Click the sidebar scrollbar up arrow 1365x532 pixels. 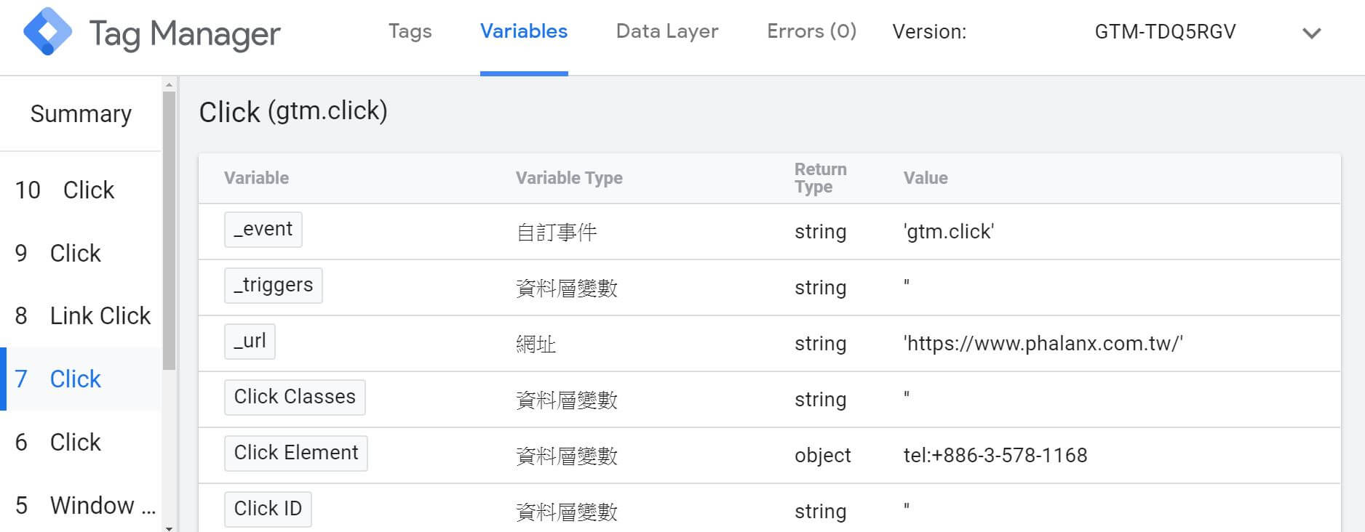(170, 85)
